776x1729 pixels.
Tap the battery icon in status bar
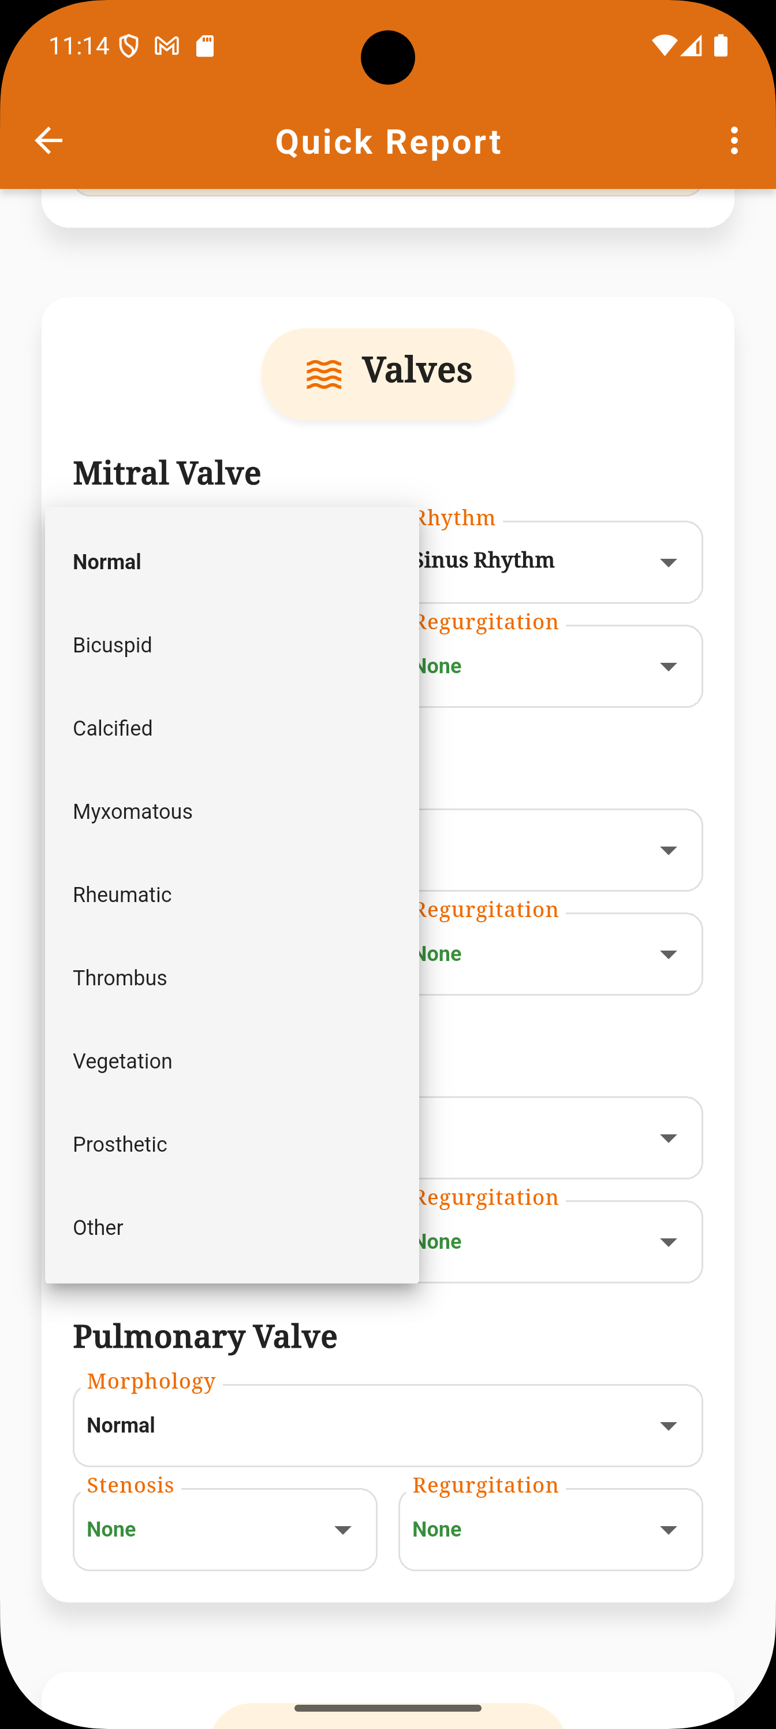click(x=721, y=45)
